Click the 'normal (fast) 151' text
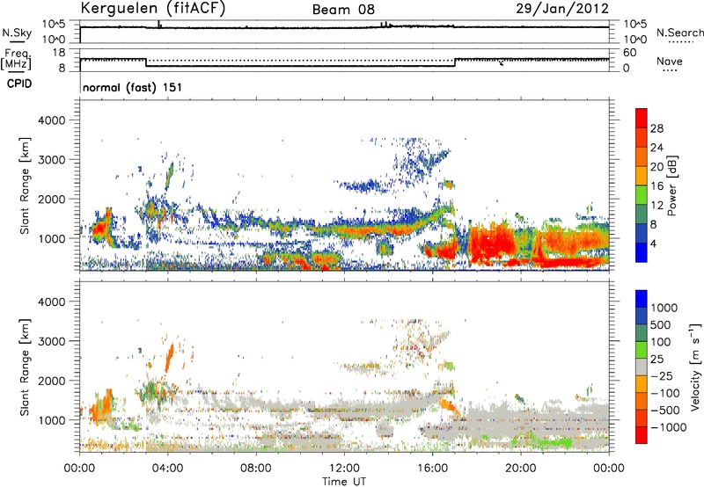 pos(133,87)
